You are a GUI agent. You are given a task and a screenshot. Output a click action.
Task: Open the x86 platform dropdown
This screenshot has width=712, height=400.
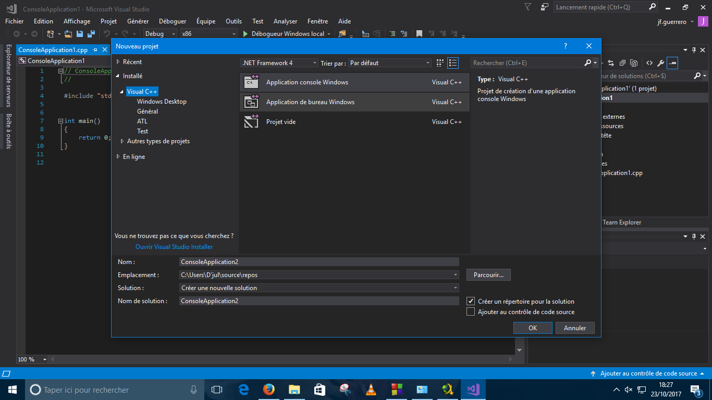(x=208, y=34)
